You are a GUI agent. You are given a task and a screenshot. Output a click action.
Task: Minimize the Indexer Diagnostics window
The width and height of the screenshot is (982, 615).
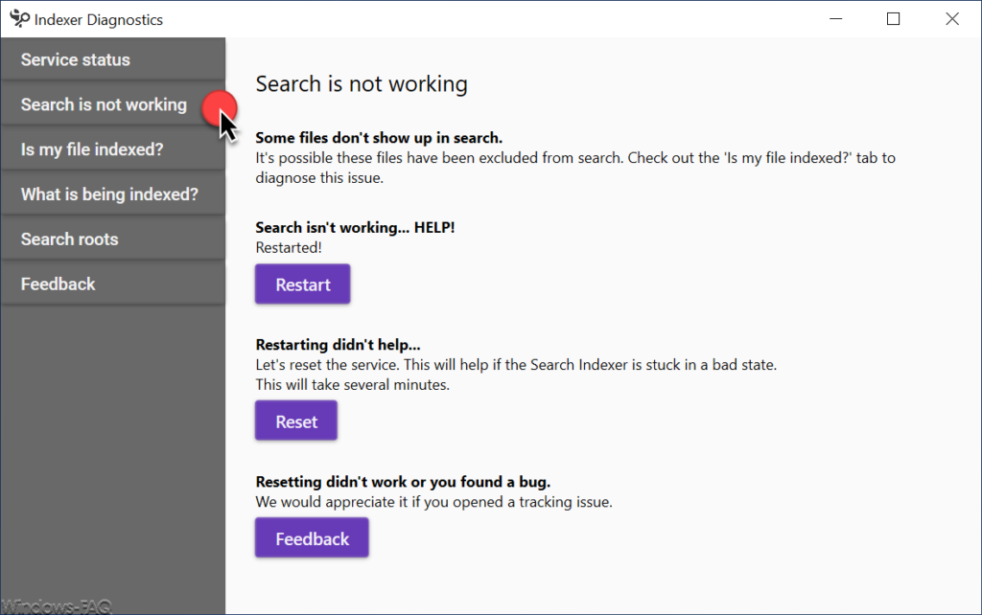pyautogui.click(x=835, y=19)
